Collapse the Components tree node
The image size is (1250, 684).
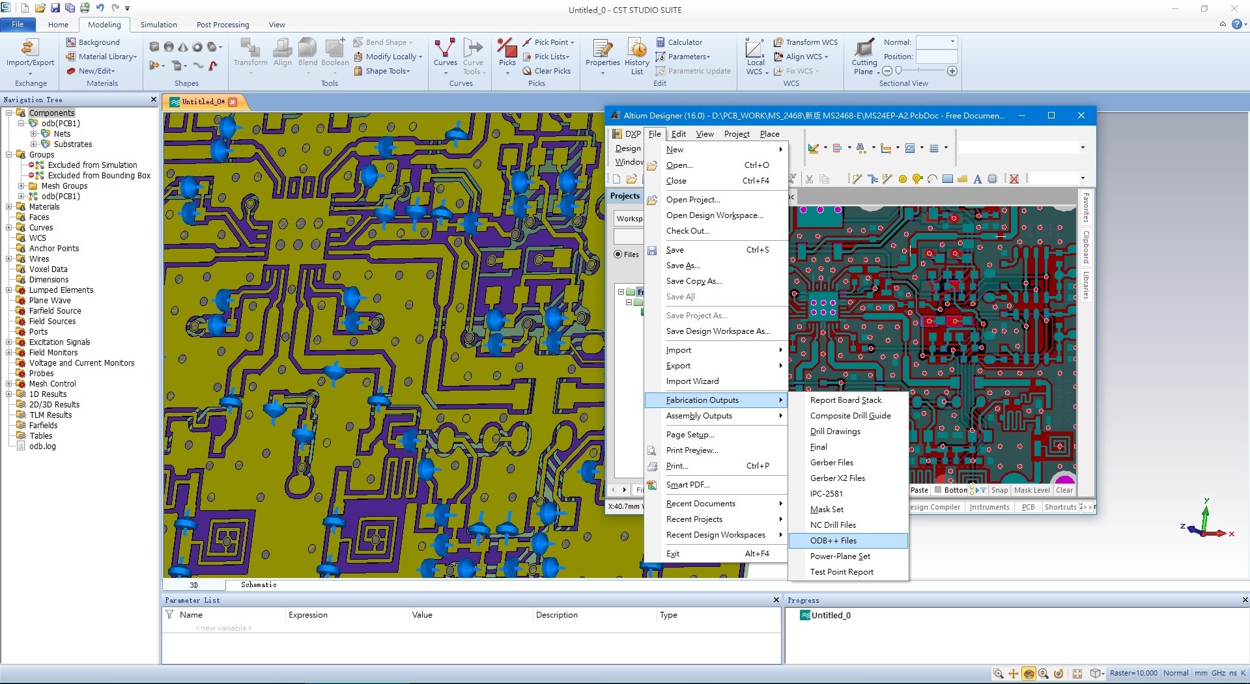click(x=9, y=113)
